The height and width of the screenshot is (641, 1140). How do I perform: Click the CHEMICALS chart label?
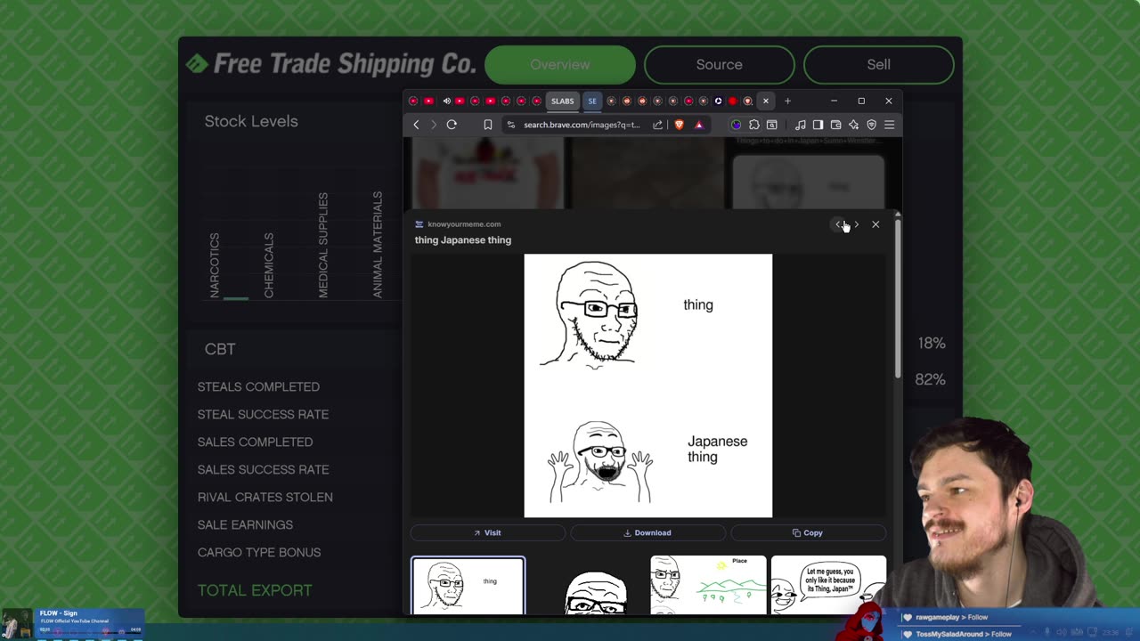click(269, 265)
